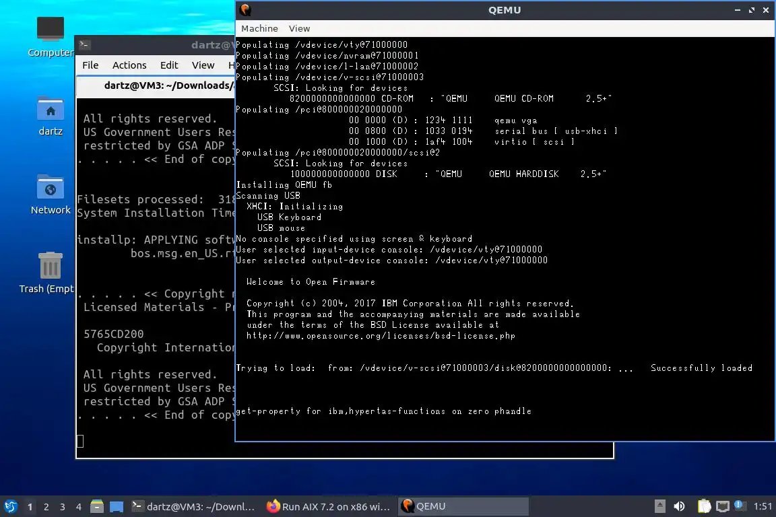Open the File menu in terminal window
This screenshot has height=517, width=776.
point(90,65)
